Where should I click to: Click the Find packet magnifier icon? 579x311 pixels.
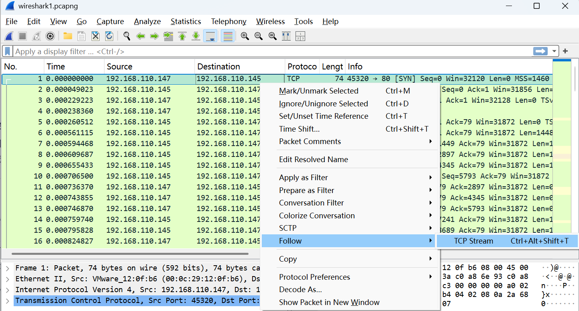(127, 37)
